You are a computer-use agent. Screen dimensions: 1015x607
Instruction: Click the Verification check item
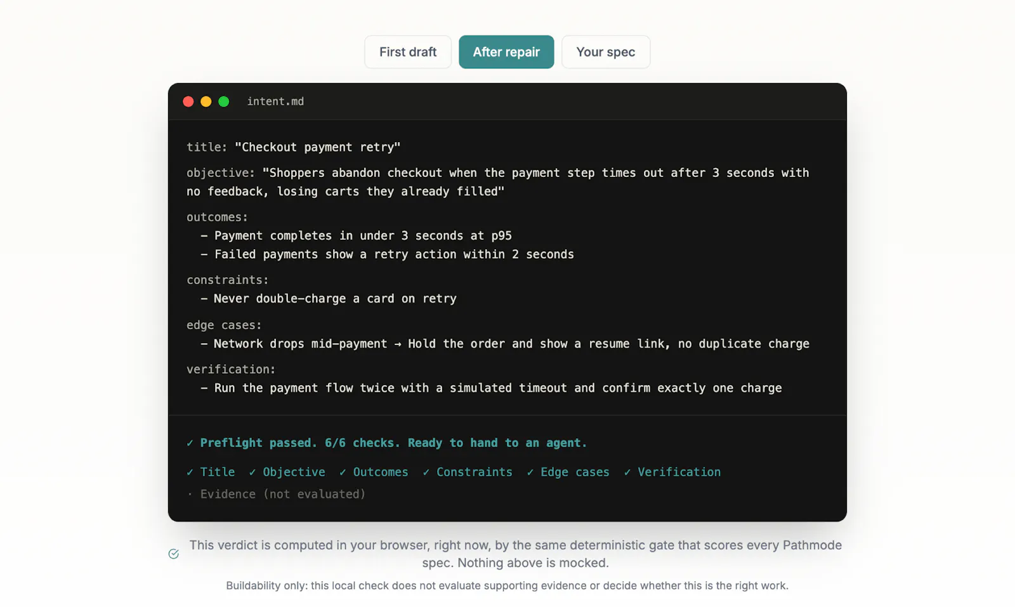point(672,472)
